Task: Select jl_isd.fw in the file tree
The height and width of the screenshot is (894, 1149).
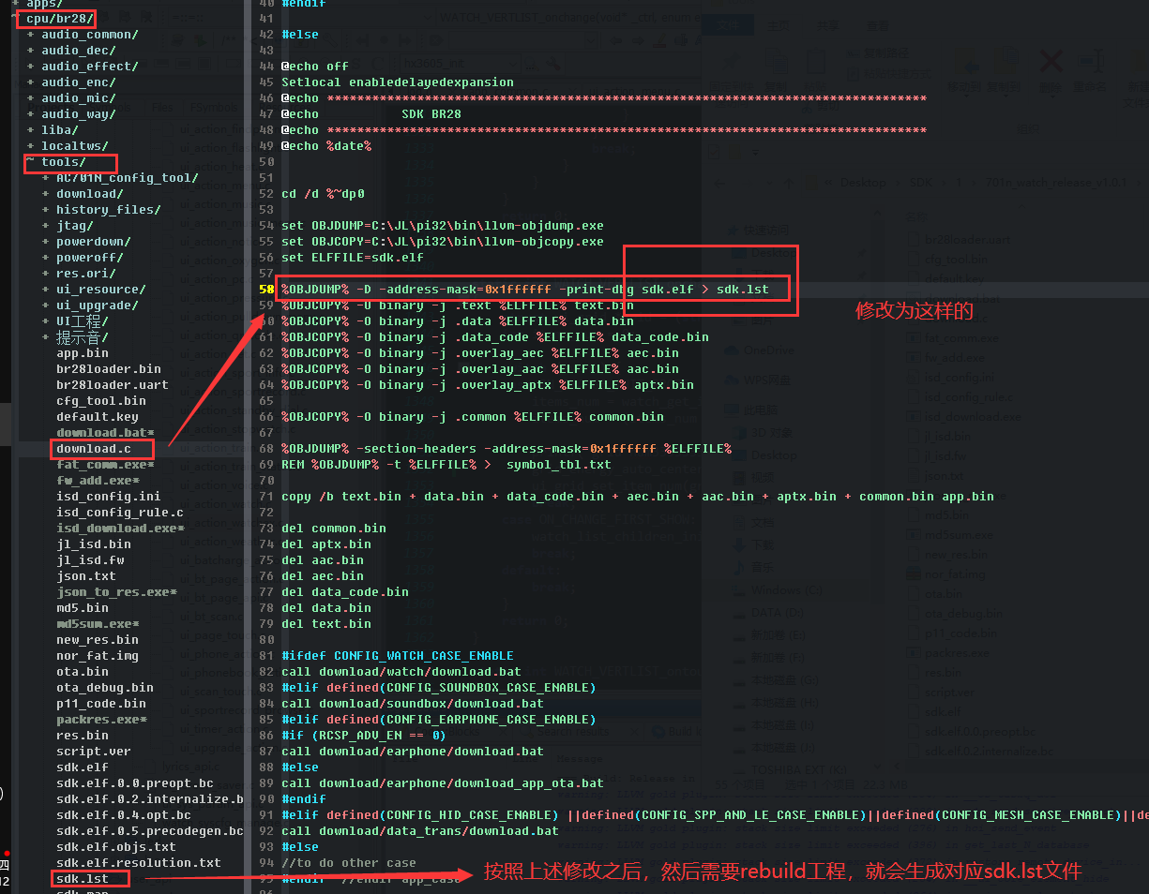Action: pyautogui.click(x=90, y=560)
